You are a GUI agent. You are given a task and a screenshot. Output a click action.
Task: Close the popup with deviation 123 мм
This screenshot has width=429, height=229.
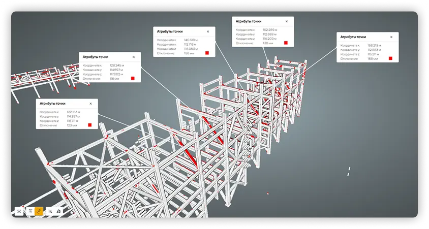coord(90,104)
